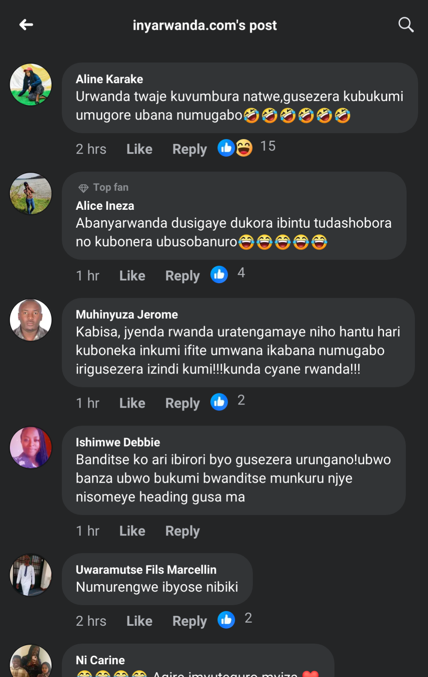Viewport: 428px width, 677px height.
Task: Open search with the magnifier icon
Action: [406, 25]
